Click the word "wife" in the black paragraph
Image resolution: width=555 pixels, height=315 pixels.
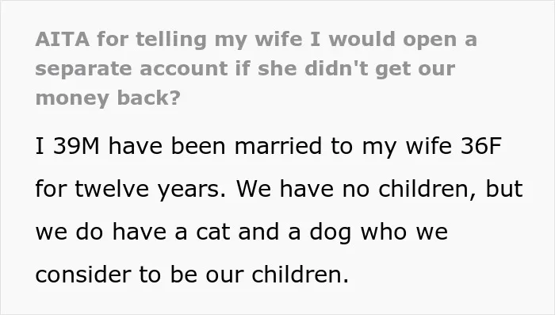[x=429, y=146]
